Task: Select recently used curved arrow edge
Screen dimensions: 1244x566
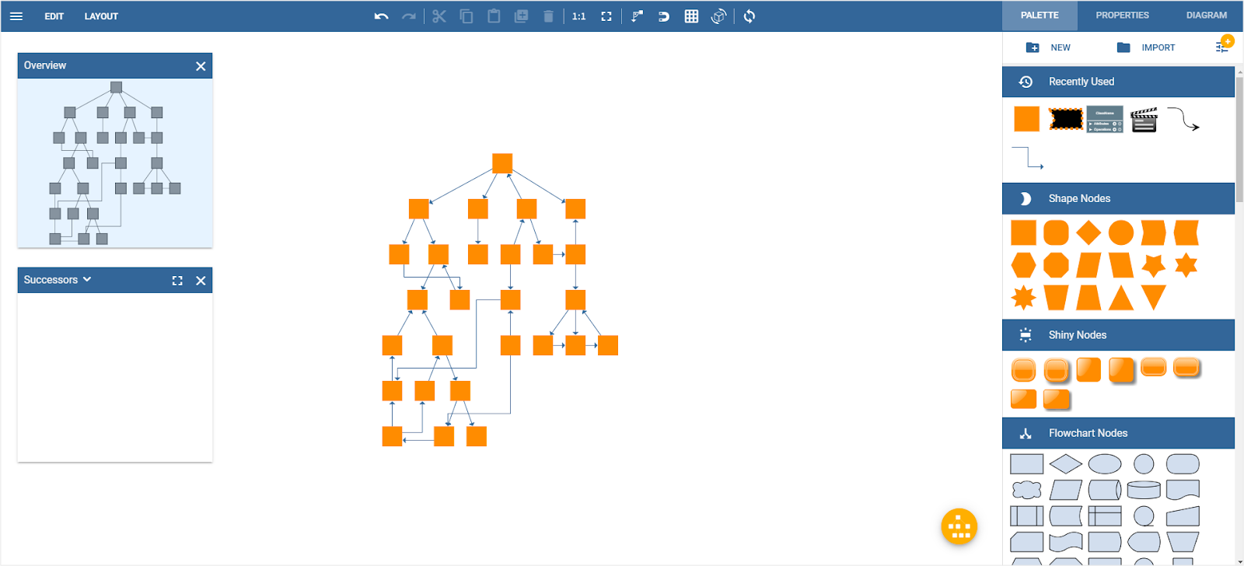Action: [x=1183, y=119]
